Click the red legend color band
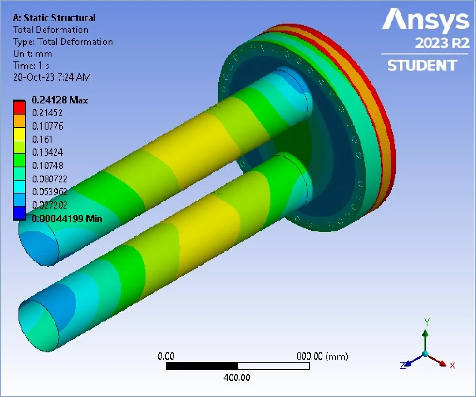 tap(19, 107)
